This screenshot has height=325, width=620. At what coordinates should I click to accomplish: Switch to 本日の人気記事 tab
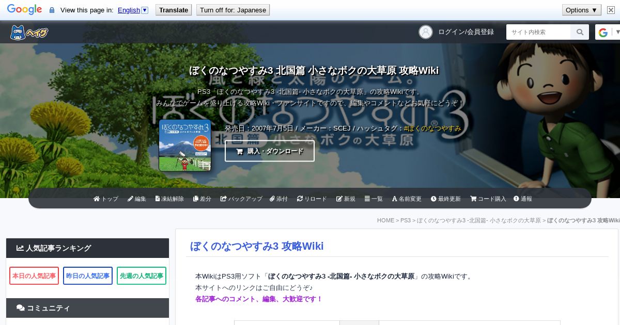click(x=34, y=276)
